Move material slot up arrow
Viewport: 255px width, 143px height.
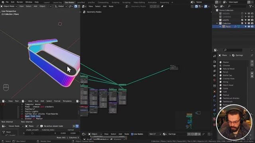(252, 73)
